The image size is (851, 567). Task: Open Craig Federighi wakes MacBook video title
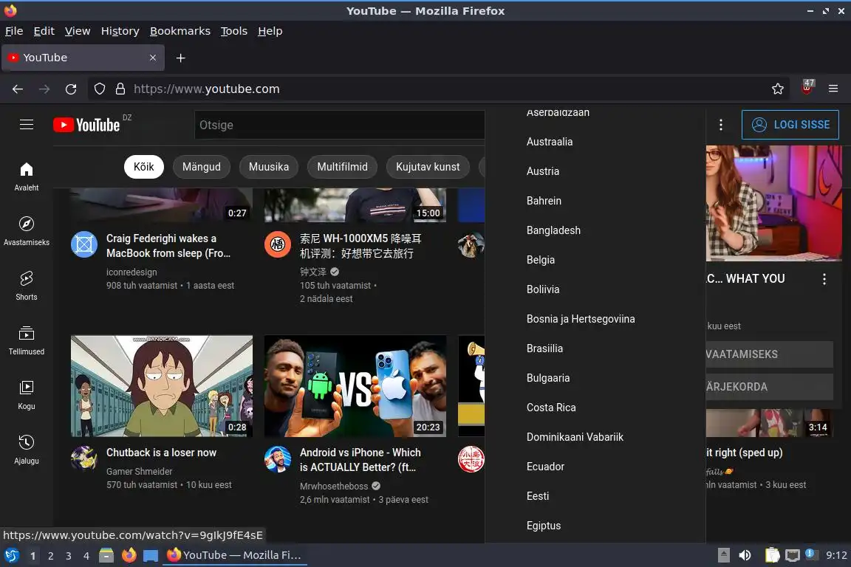[168, 246]
